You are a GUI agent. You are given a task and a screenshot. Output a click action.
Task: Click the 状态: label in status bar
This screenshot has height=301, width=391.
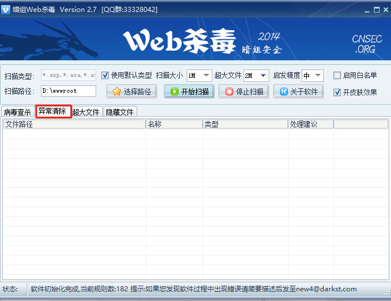coord(10,289)
